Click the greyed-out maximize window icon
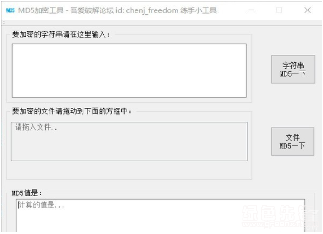 click(x=279, y=10)
